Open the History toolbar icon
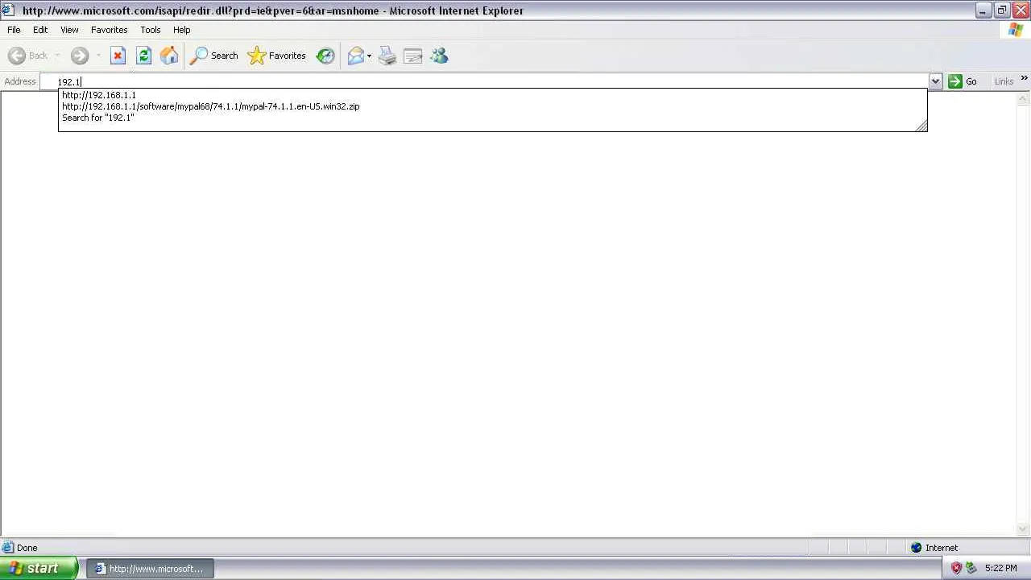The height and width of the screenshot is (580, 1031). (325, 56)
